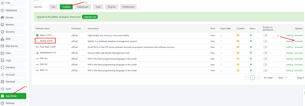Image resolution: width=305 pixels, height=106 pixels.
Task: Click the PHP-8.3 status play icon
Action: point(251,59)
